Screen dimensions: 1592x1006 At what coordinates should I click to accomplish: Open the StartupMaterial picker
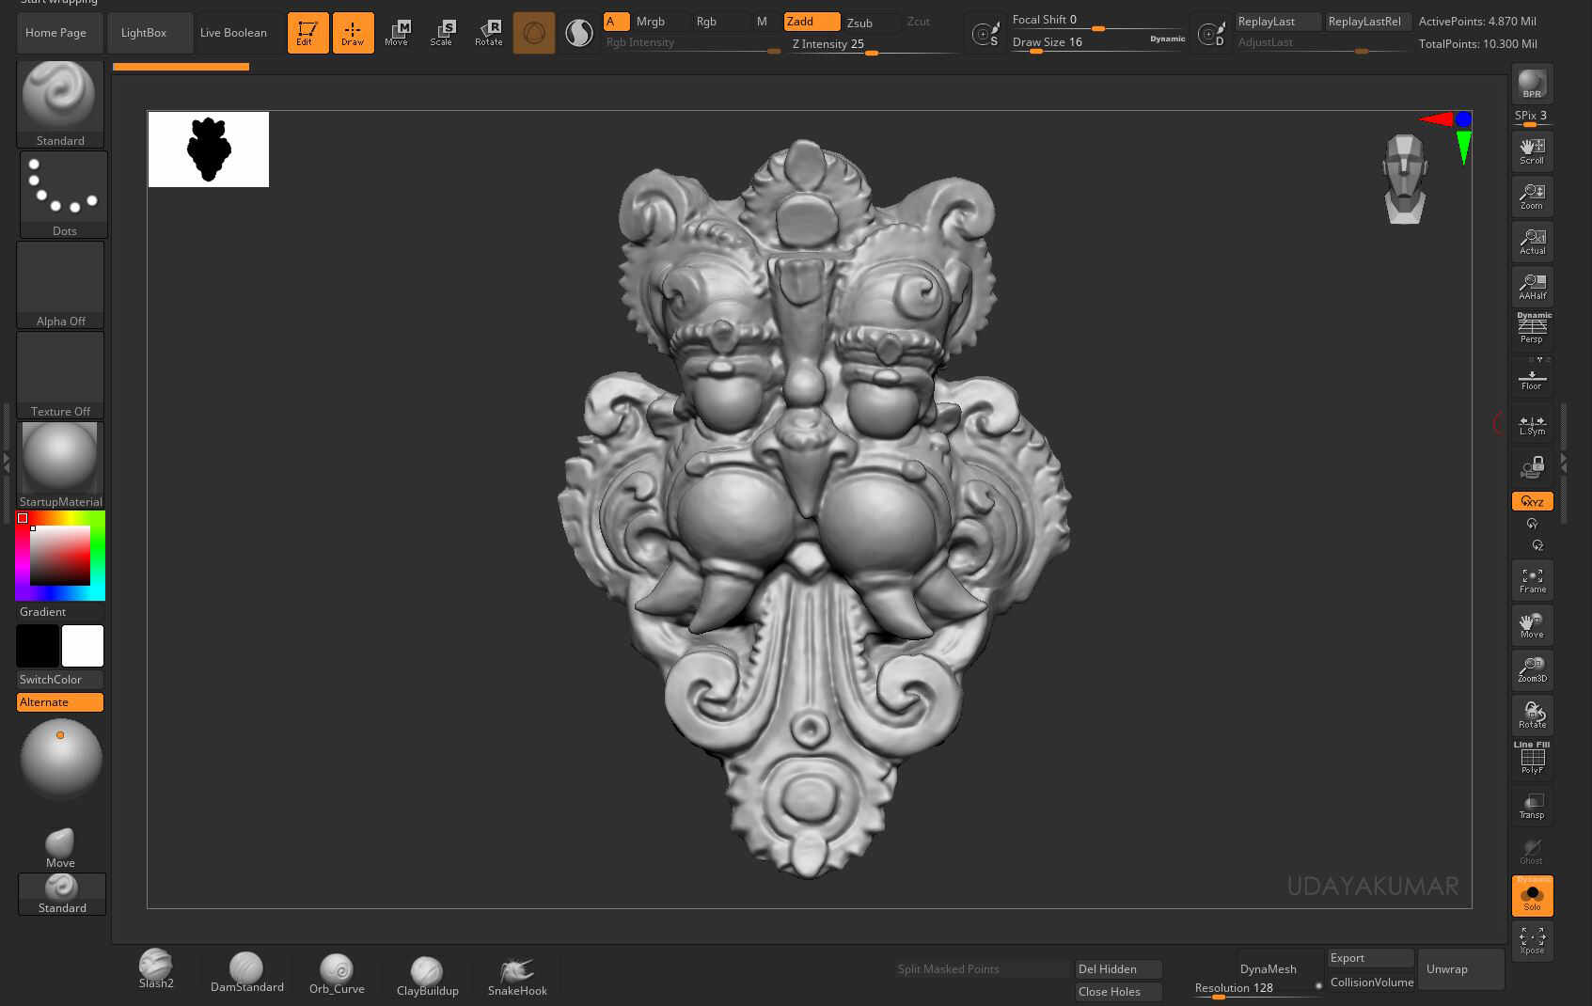pos(60,460)
